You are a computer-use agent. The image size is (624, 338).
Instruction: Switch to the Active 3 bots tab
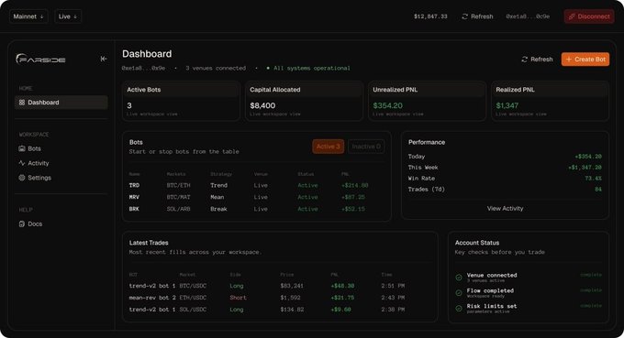coord(329,147)
